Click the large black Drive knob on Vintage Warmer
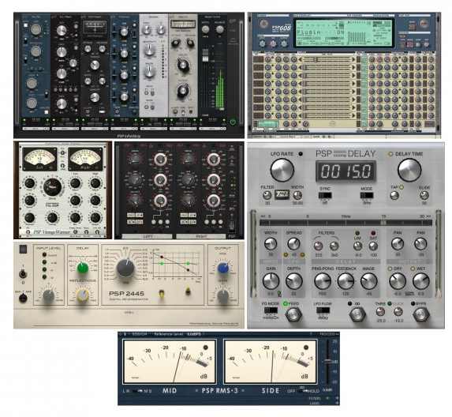452x417 pixels. [x=52, y=187]
